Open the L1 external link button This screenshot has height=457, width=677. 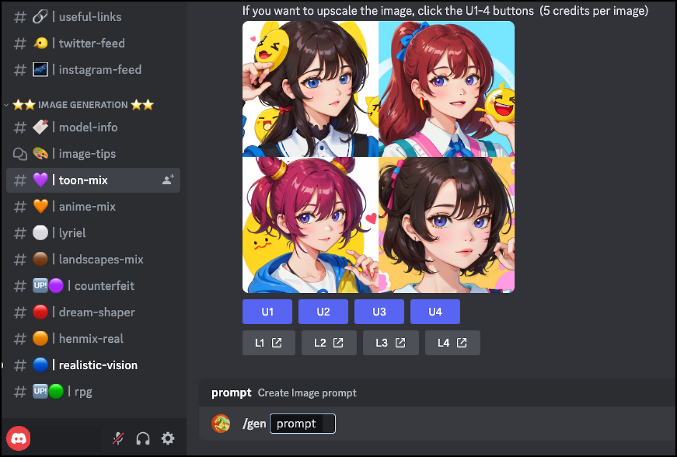[x=269, y=343]
